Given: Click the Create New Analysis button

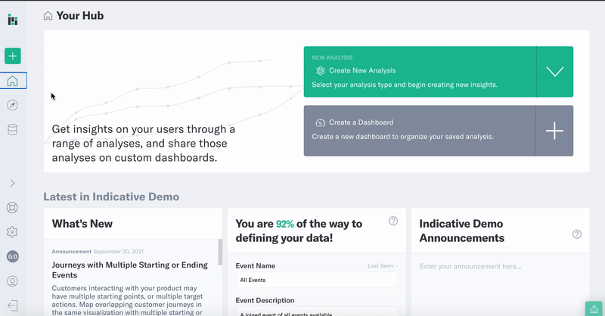Looking at the screenshot, I should point(420,72).
